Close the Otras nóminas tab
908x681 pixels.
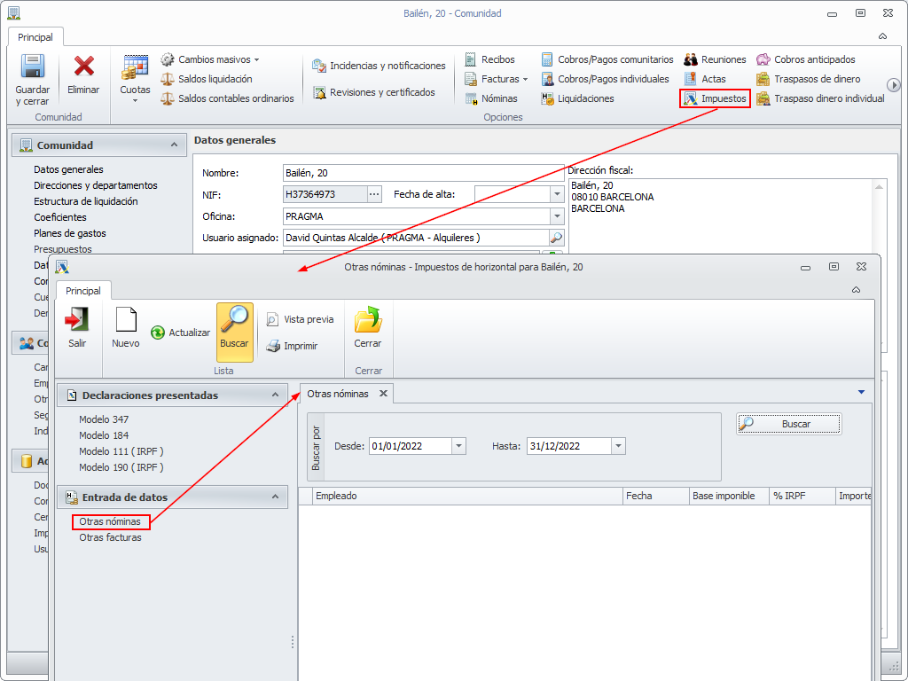pyautogui.click(x=383, y=393)
